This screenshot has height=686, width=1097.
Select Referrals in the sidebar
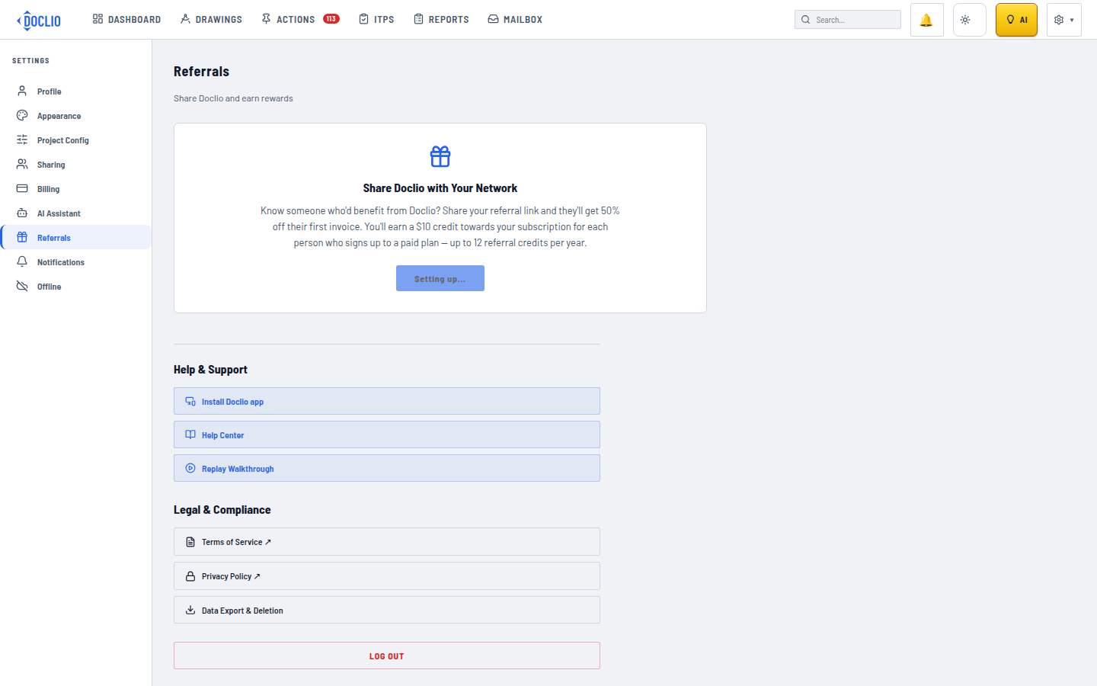(76, 237)
